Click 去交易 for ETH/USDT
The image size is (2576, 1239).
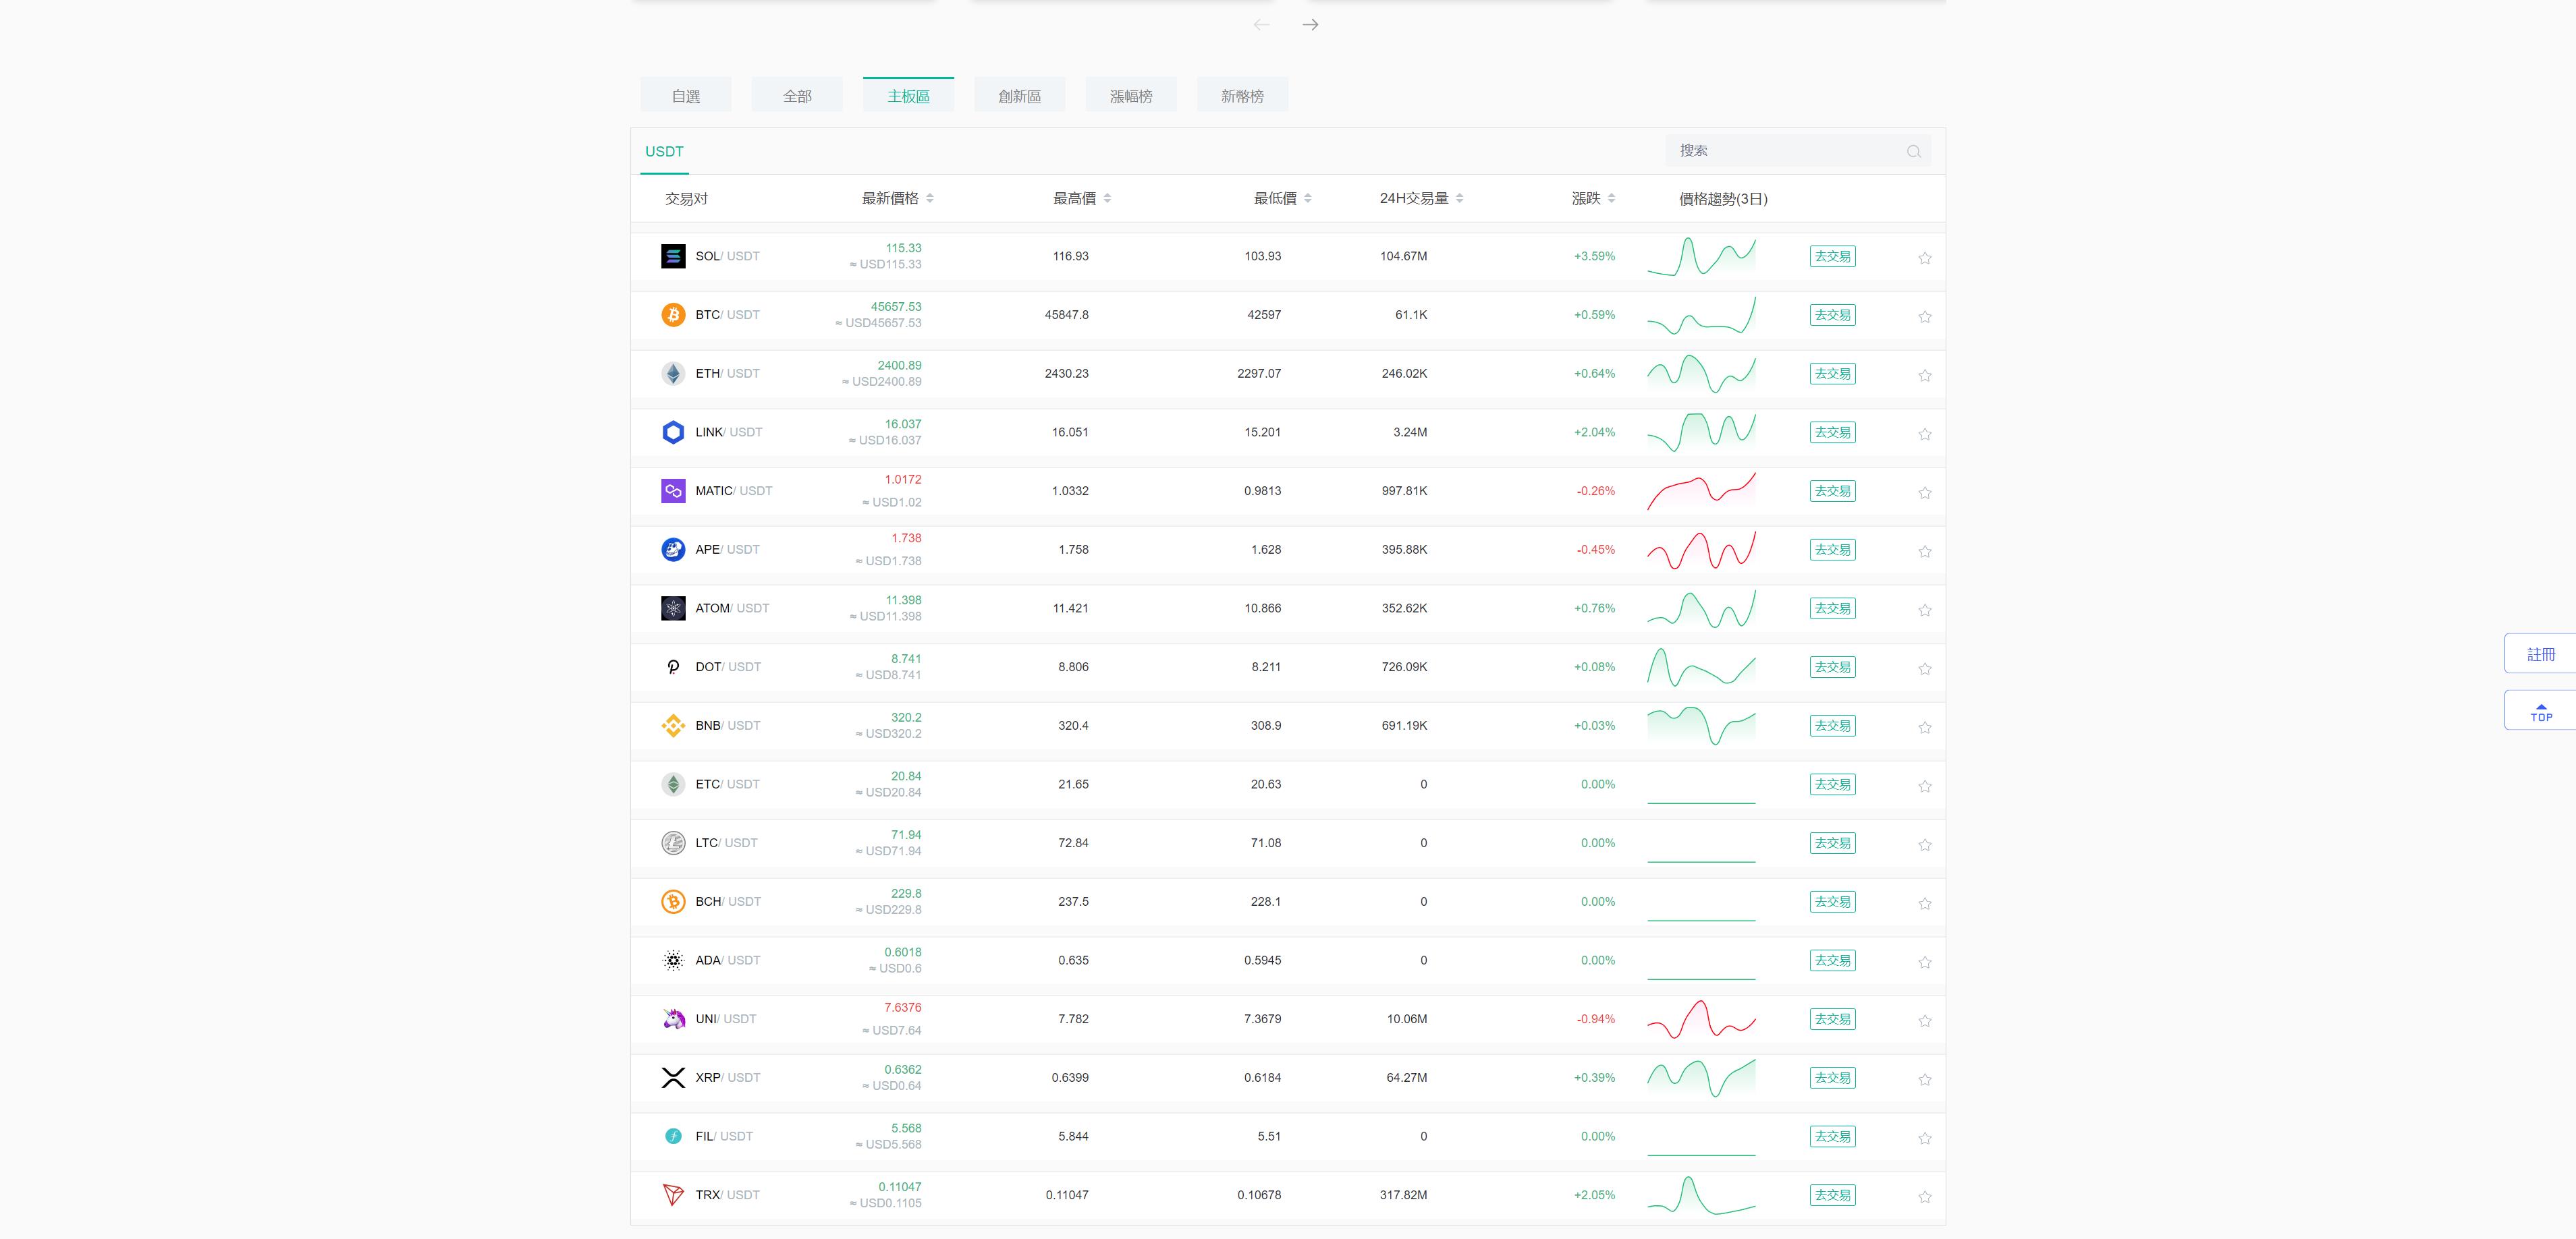[1832, 374]
